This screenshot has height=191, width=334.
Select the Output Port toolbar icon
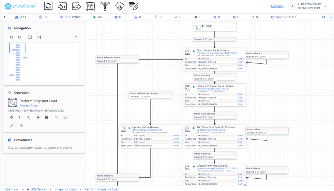point(76,6)
